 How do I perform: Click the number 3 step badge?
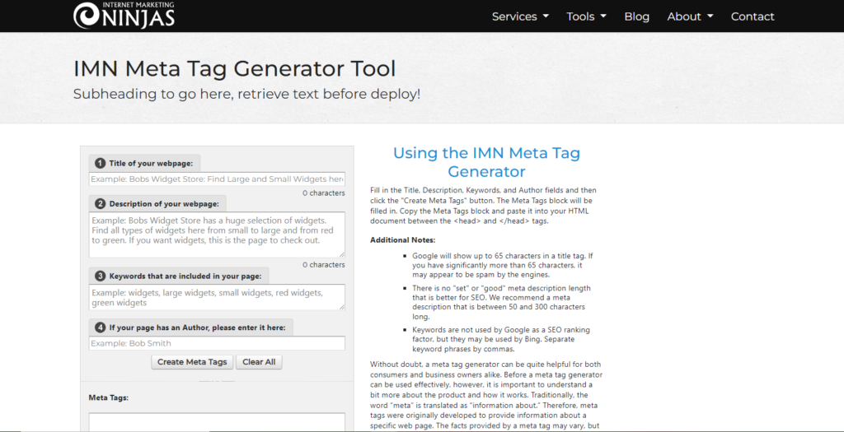click(x=100, y=276)
